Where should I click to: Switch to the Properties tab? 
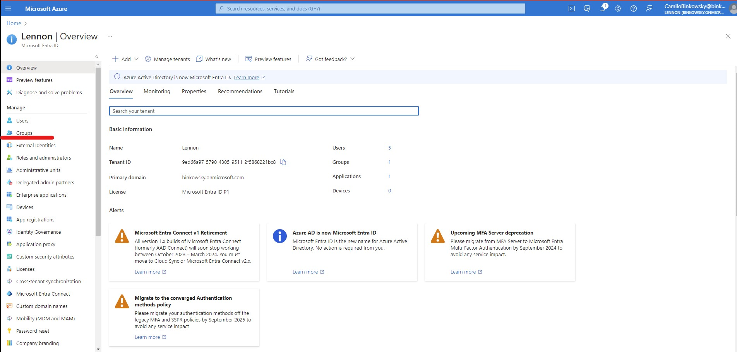tap(194, 91)
